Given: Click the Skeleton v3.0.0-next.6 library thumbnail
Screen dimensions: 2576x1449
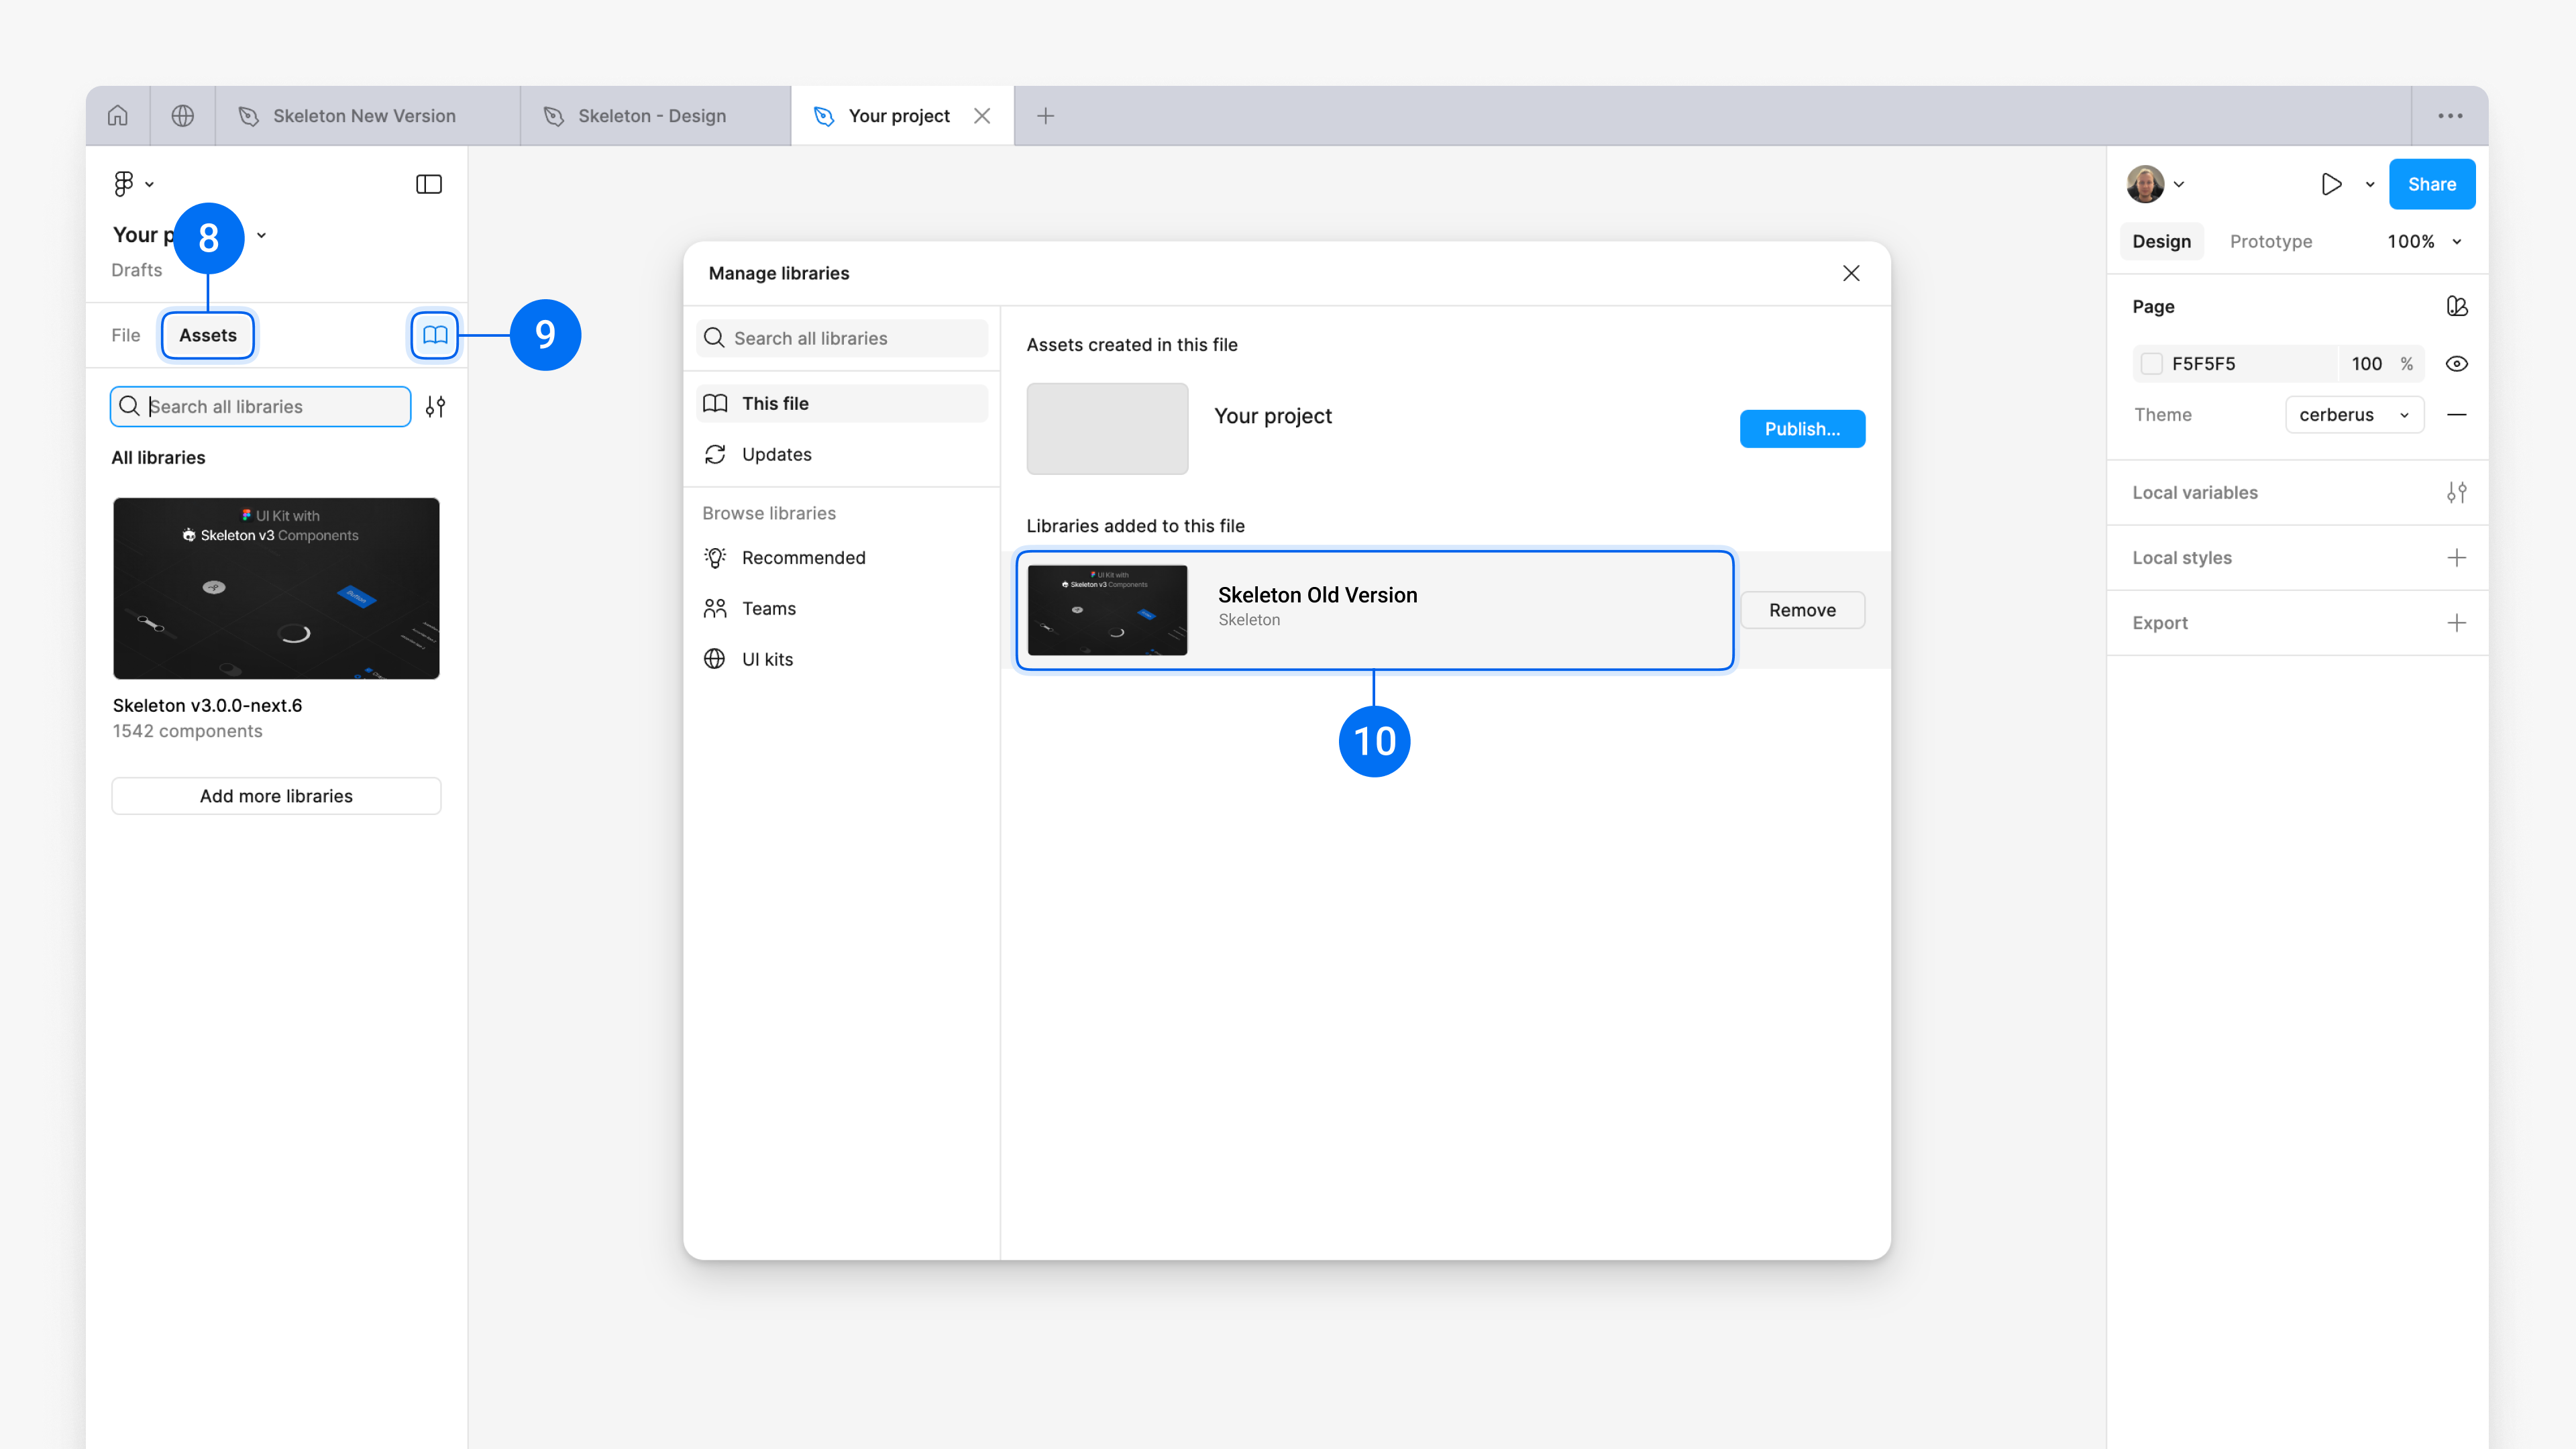Looking at the screenshot, I should pos(276,588).
